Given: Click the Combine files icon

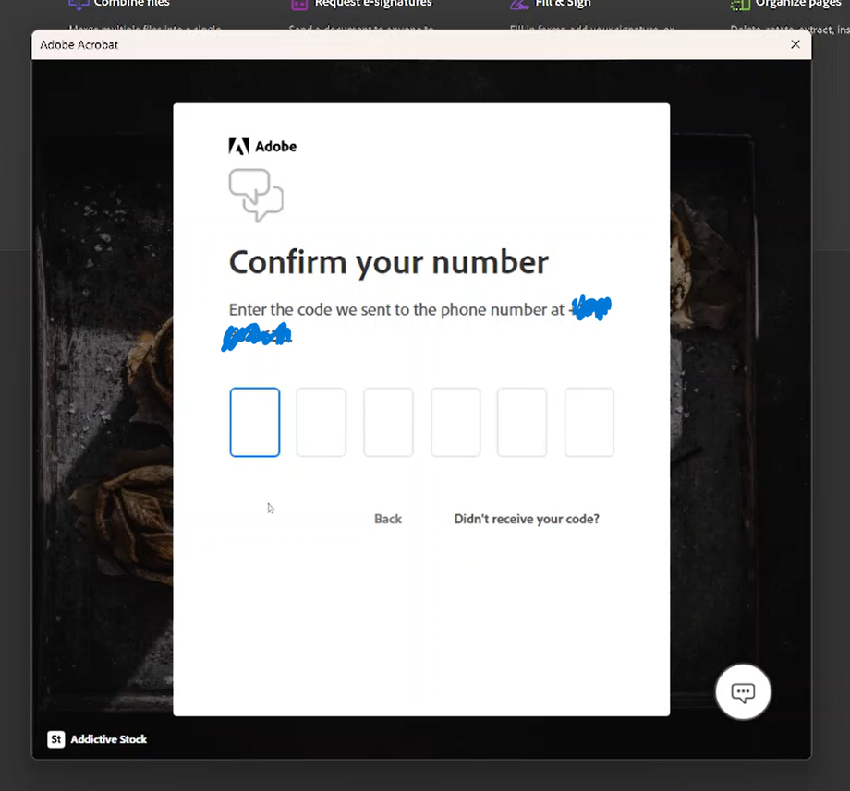Looking at the screenshot, I should (x=79, y=5).
